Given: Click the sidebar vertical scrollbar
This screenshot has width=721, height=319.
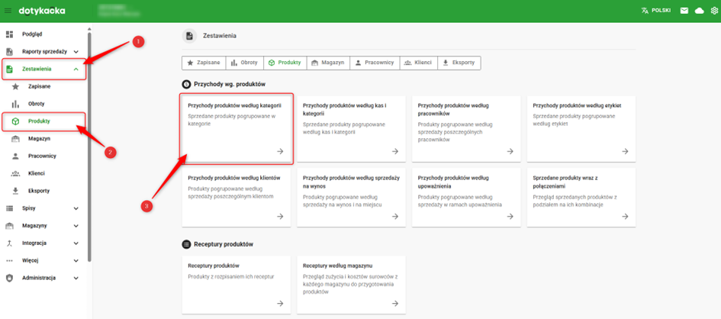Looking at the screenshot, I should click(x=89, y=147).
